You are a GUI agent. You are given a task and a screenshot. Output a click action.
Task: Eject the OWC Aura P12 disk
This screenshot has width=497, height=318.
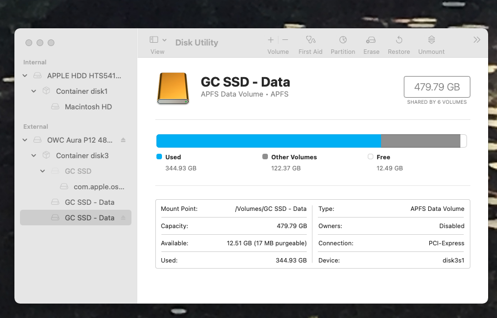[x=123, y=140]
